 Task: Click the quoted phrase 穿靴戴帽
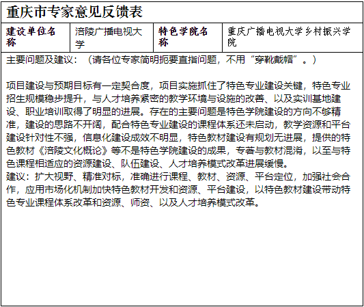(274, 60)
